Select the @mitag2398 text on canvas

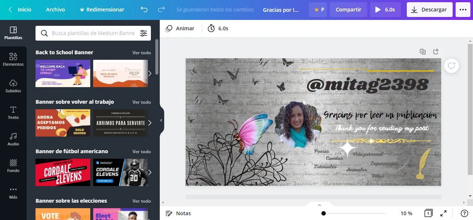point(368,85)
